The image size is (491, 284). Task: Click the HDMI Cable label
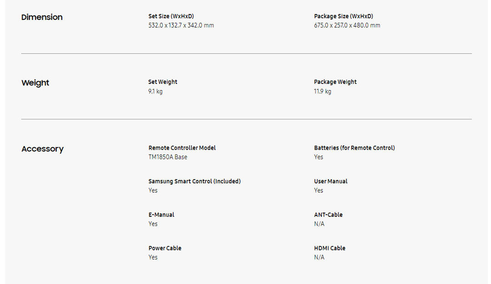(330, 248)
